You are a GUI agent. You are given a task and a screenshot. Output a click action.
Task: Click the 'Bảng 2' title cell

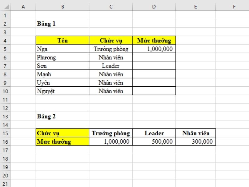(62, 116)
